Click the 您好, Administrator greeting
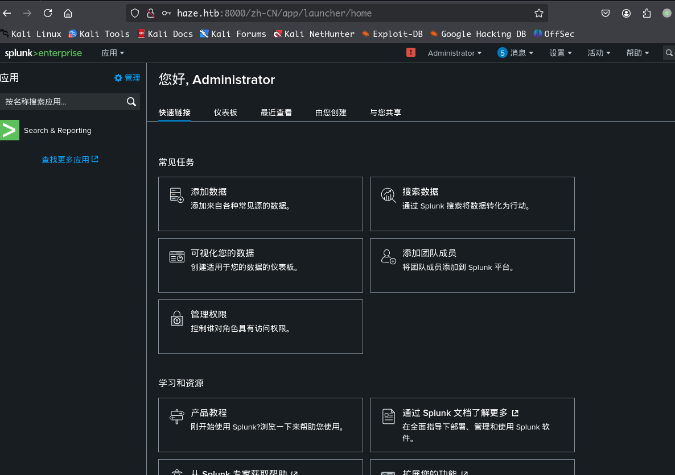The width and height of the screenshot is (675, 475). click(x=217, y=80)
